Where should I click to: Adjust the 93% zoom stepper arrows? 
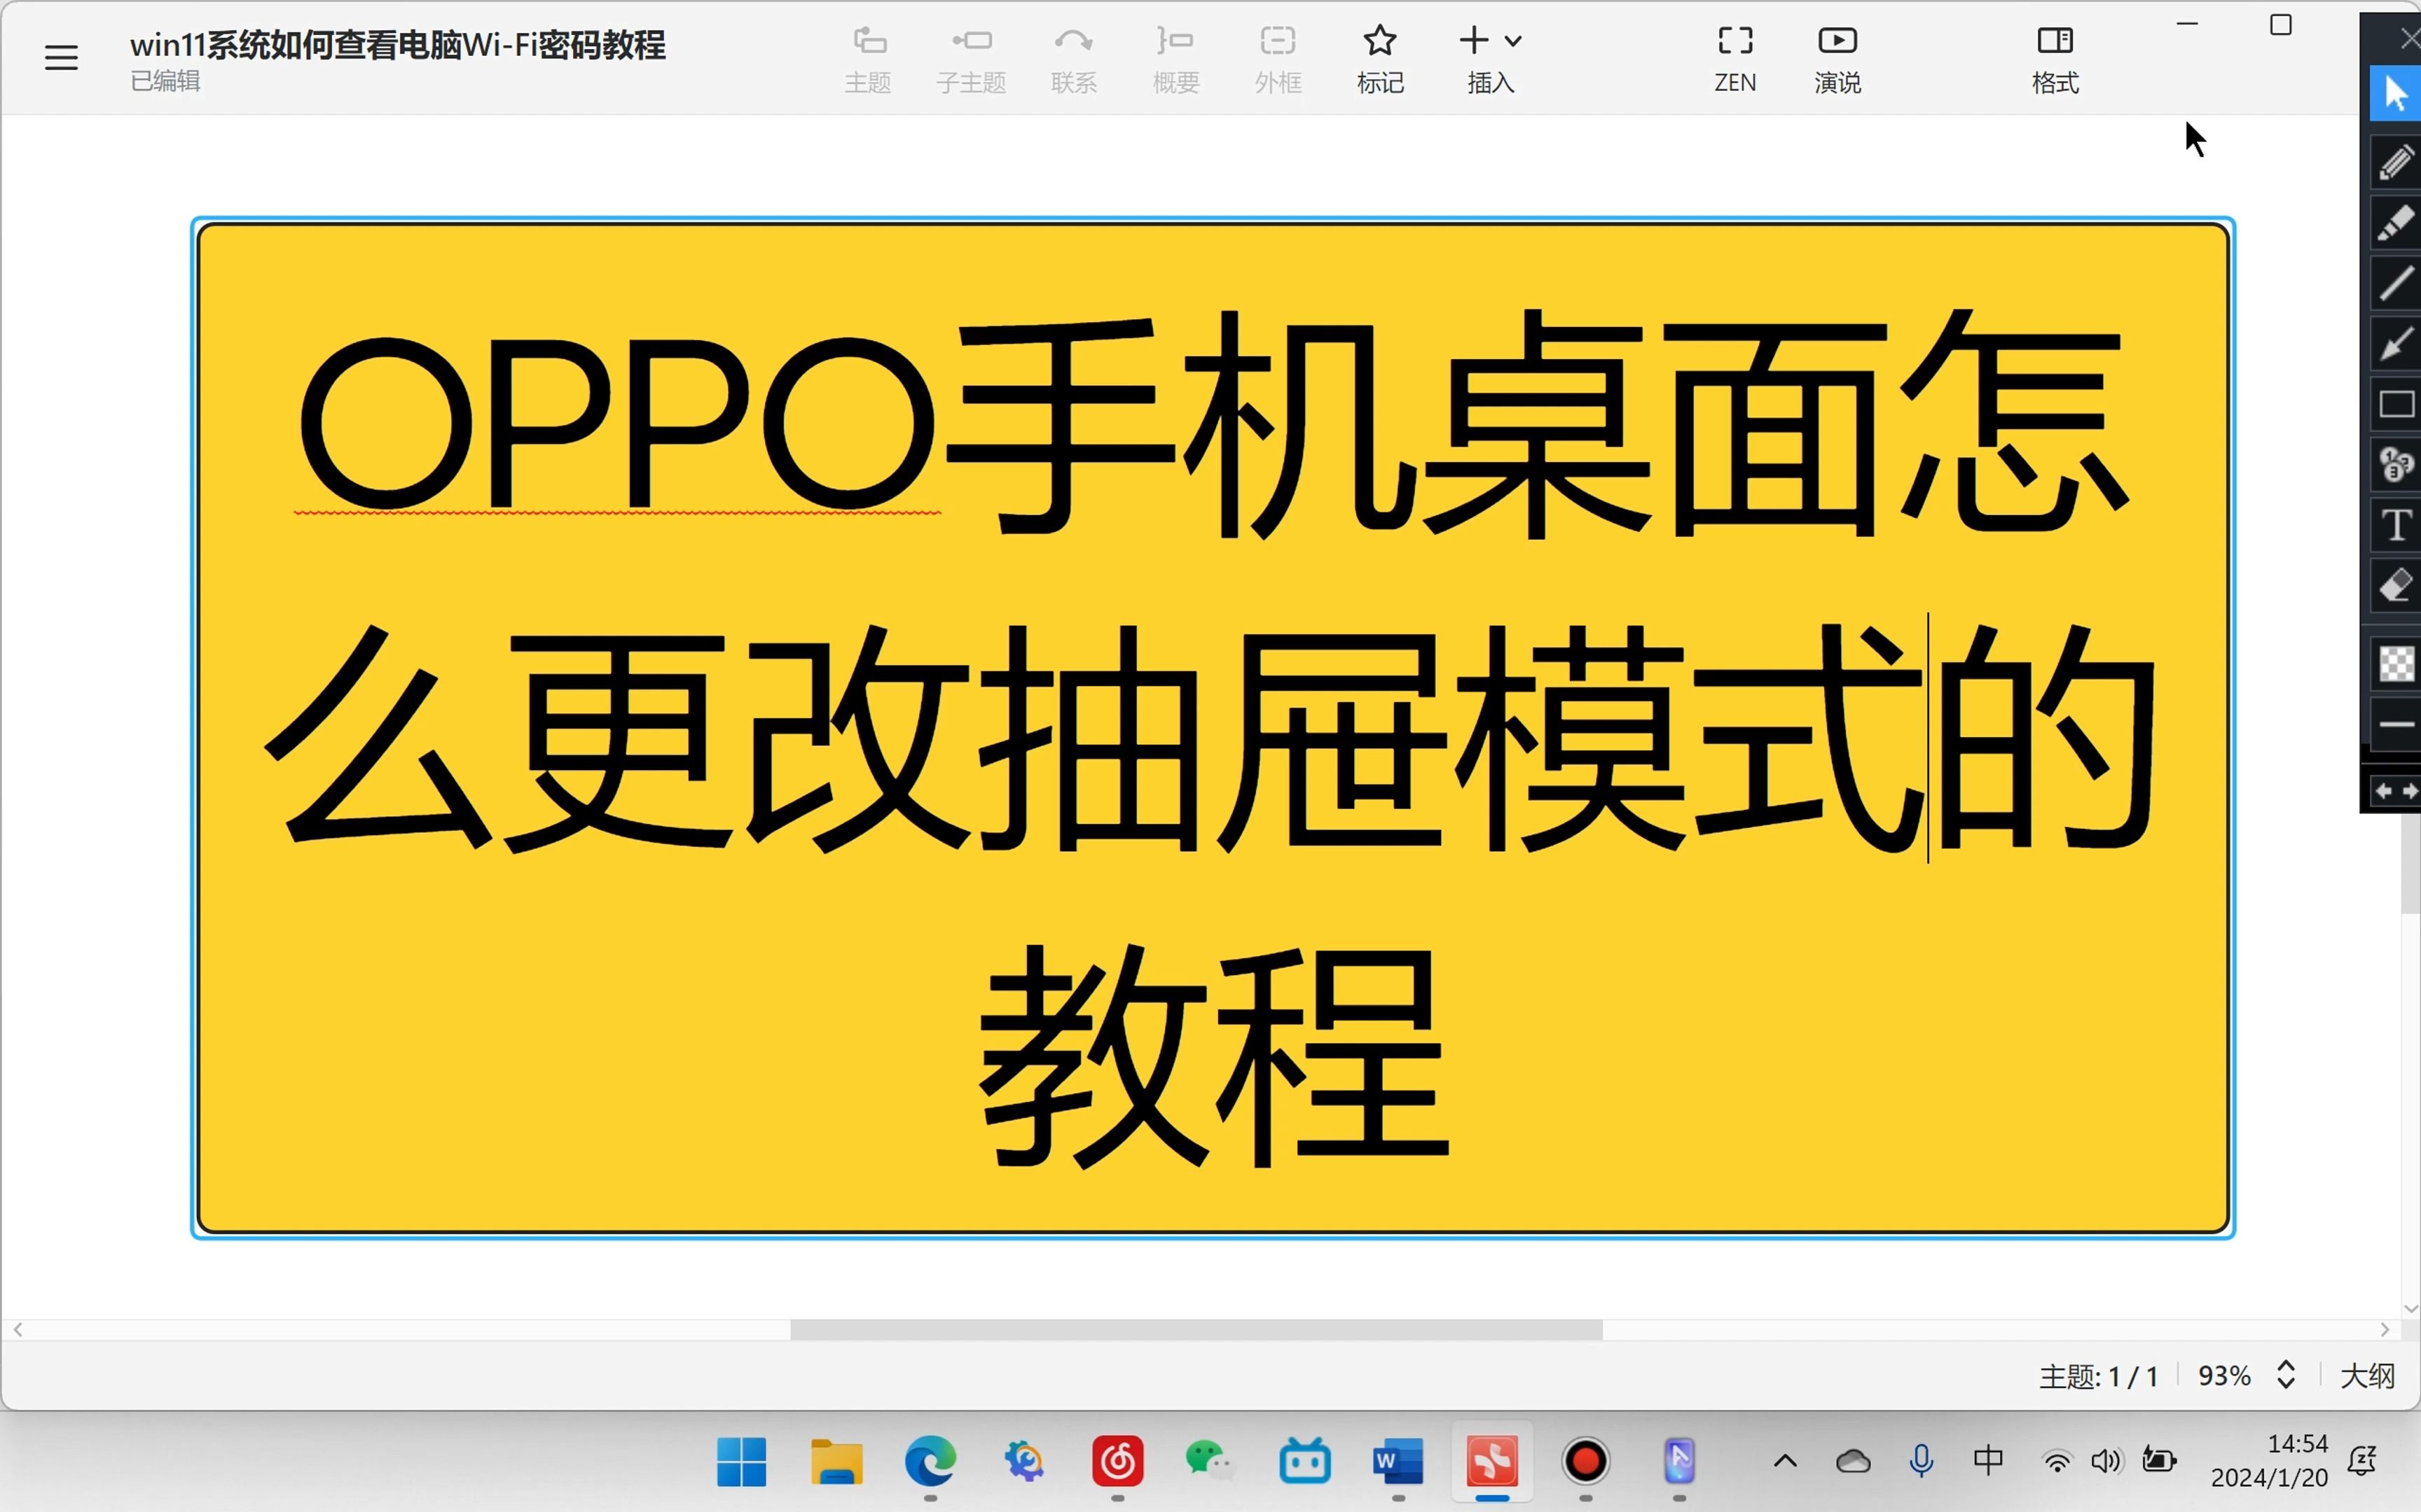coord(2286,1375)
